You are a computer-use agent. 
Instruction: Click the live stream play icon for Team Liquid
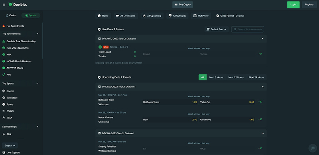pyautogui.click(x=100, y=47)
